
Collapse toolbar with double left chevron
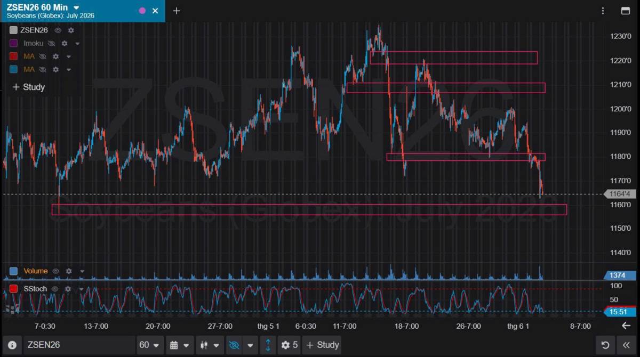coord(627,345)
